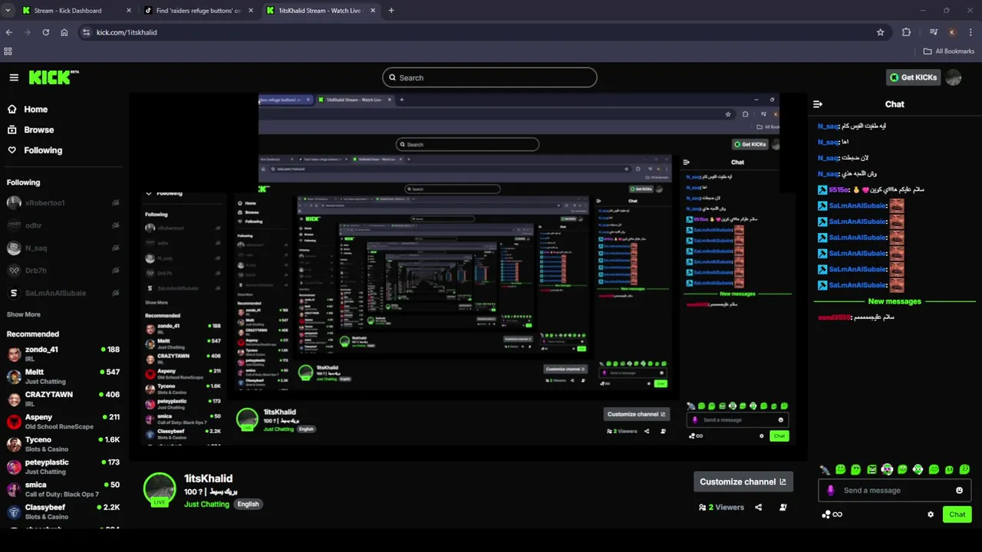Screen dimensions: 982x552
Task: Click the English language tag
Action: (x=248, y=504)
